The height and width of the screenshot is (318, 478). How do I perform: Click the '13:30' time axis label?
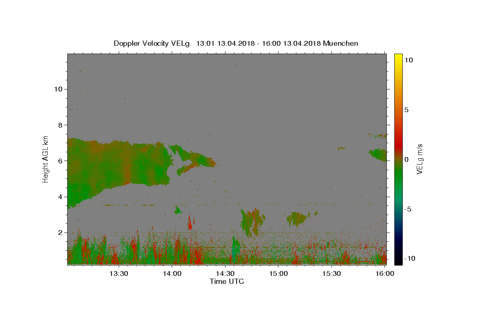pyautogui.click(x=118, y=274)
